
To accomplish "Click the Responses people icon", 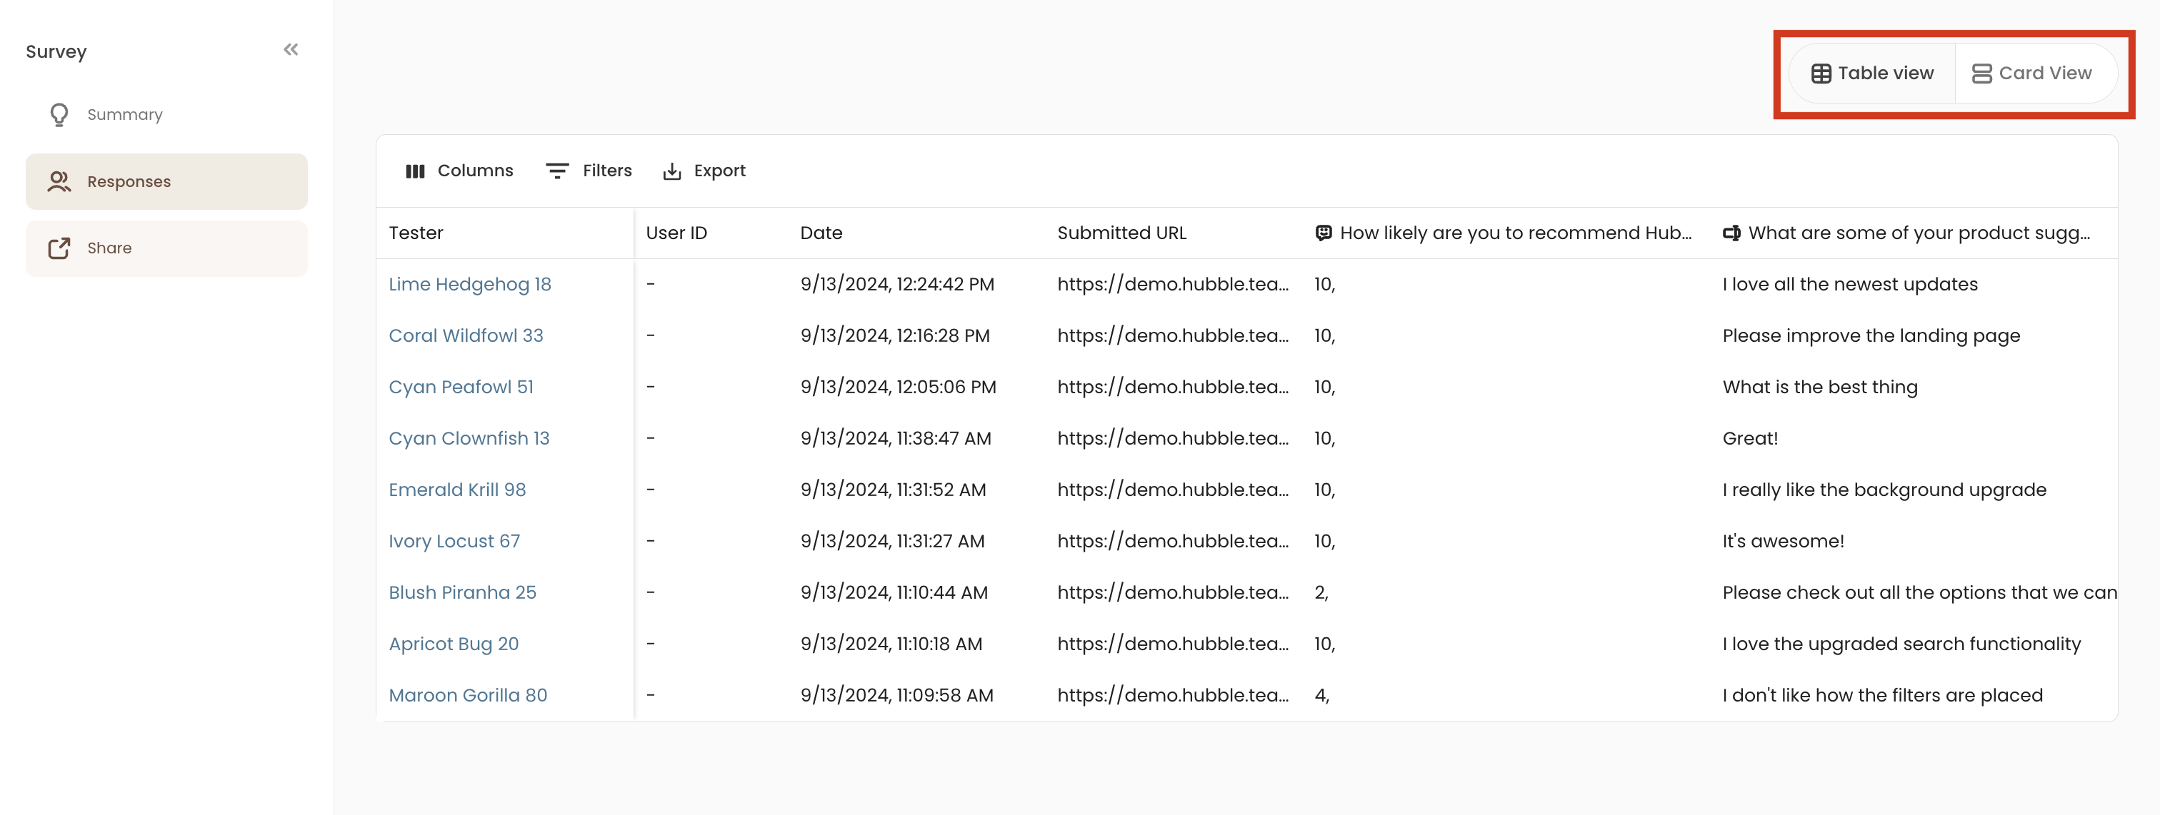I will pyautogui.click(x=59, y=182).
